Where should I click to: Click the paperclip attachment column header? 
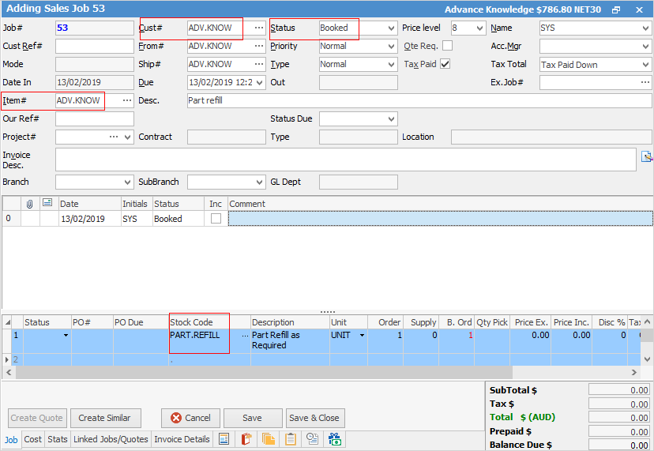click(30, 204)
